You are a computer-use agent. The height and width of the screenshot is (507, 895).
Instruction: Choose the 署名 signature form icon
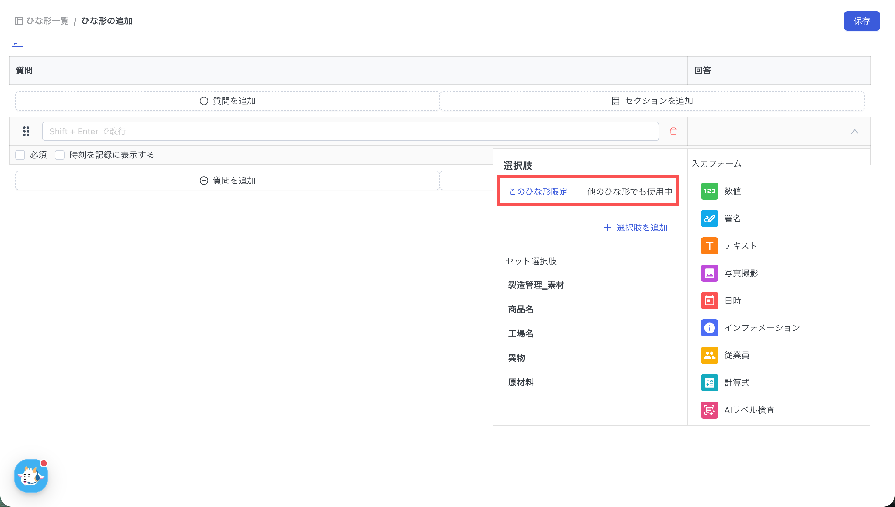coord(709,218)
